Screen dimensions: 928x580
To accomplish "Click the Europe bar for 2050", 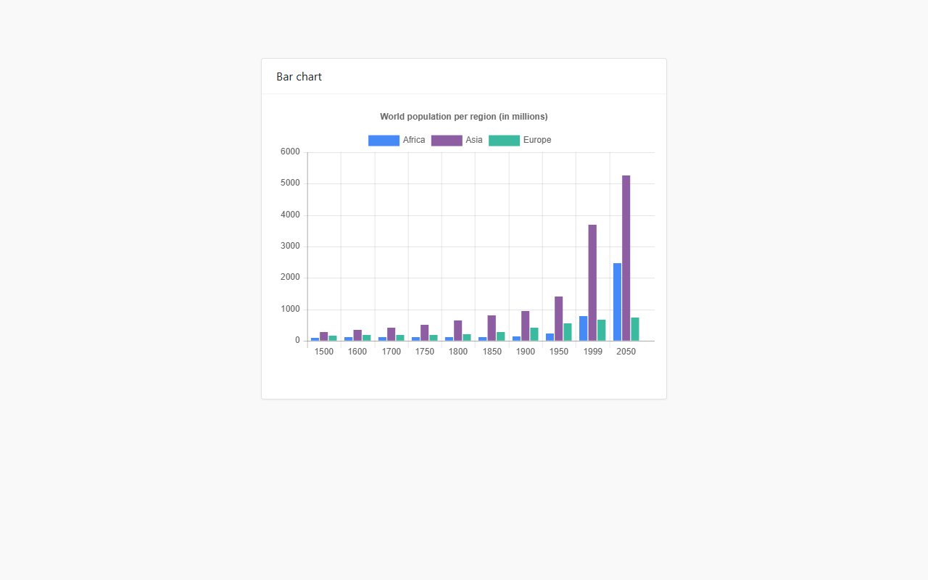I will point(634,330).
